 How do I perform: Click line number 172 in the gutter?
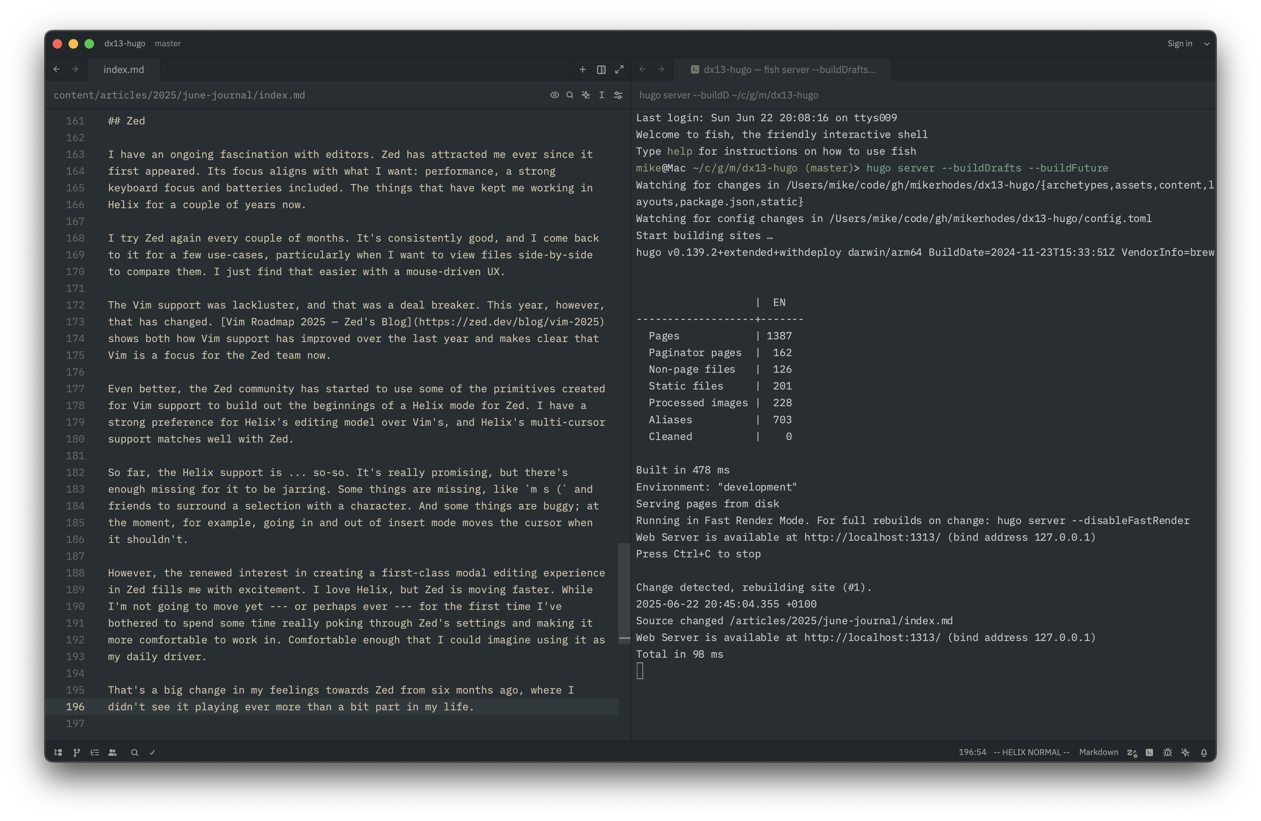pos(75,305)
